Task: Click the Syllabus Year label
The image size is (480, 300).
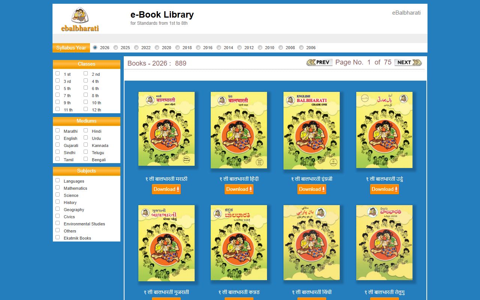Action: tap(71, 48)
